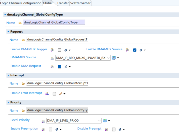Tick the Enable Error Interrupt checkbox
The height and width of the screenshot is (140, 179).
click(54, 94)
